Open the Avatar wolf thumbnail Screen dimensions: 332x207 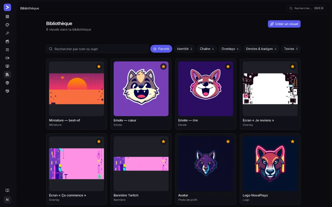tap(206, 164)
